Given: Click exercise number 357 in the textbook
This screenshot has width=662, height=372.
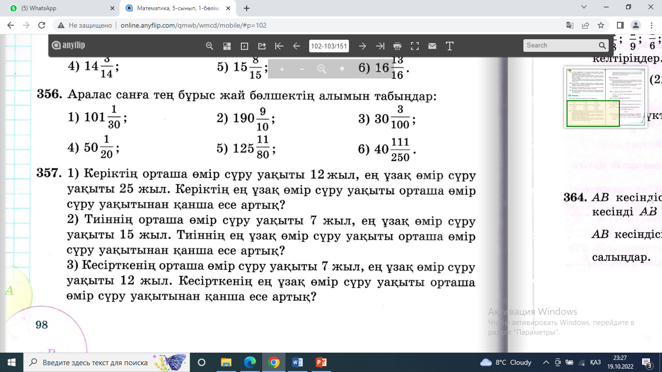Looking at the screenshot, I should (49, 173).
